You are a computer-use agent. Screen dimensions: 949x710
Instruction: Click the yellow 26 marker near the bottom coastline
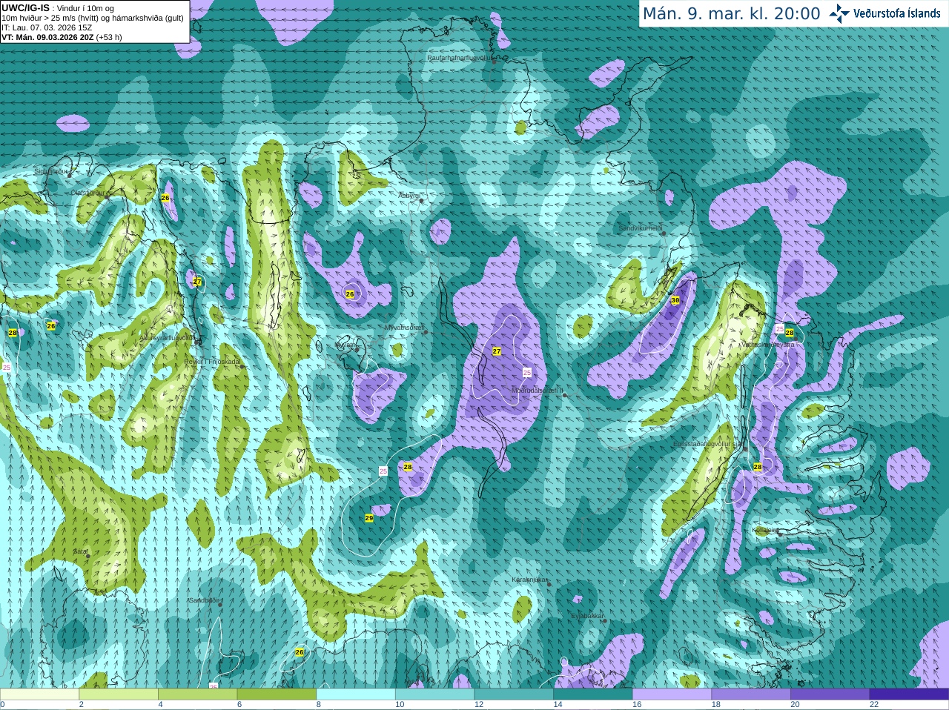[x=300, y=652]
